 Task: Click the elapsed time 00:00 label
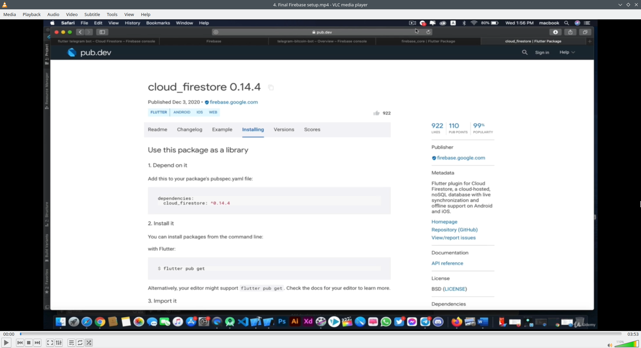9,334
